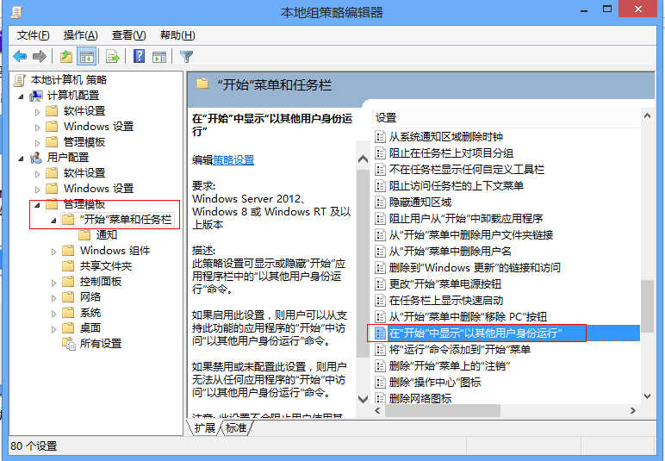Select 所有设置 in the tree
665x461 pixels.
click(x=101, y=343)
